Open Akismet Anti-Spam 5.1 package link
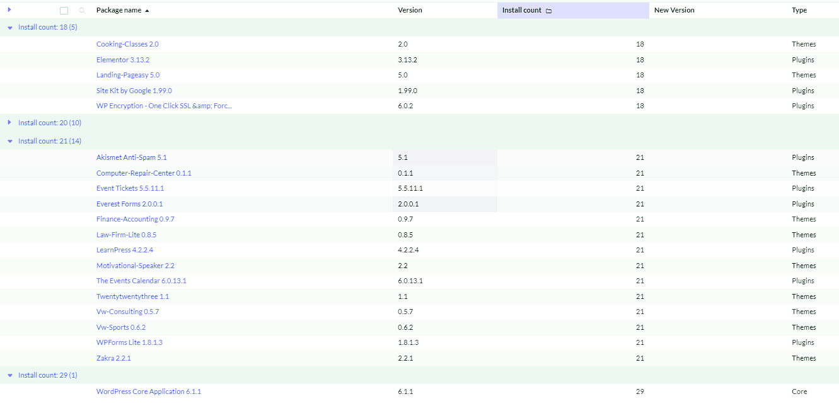Viewport: 839px width, 411px height. pyautogui.click(x=132, y=157)
